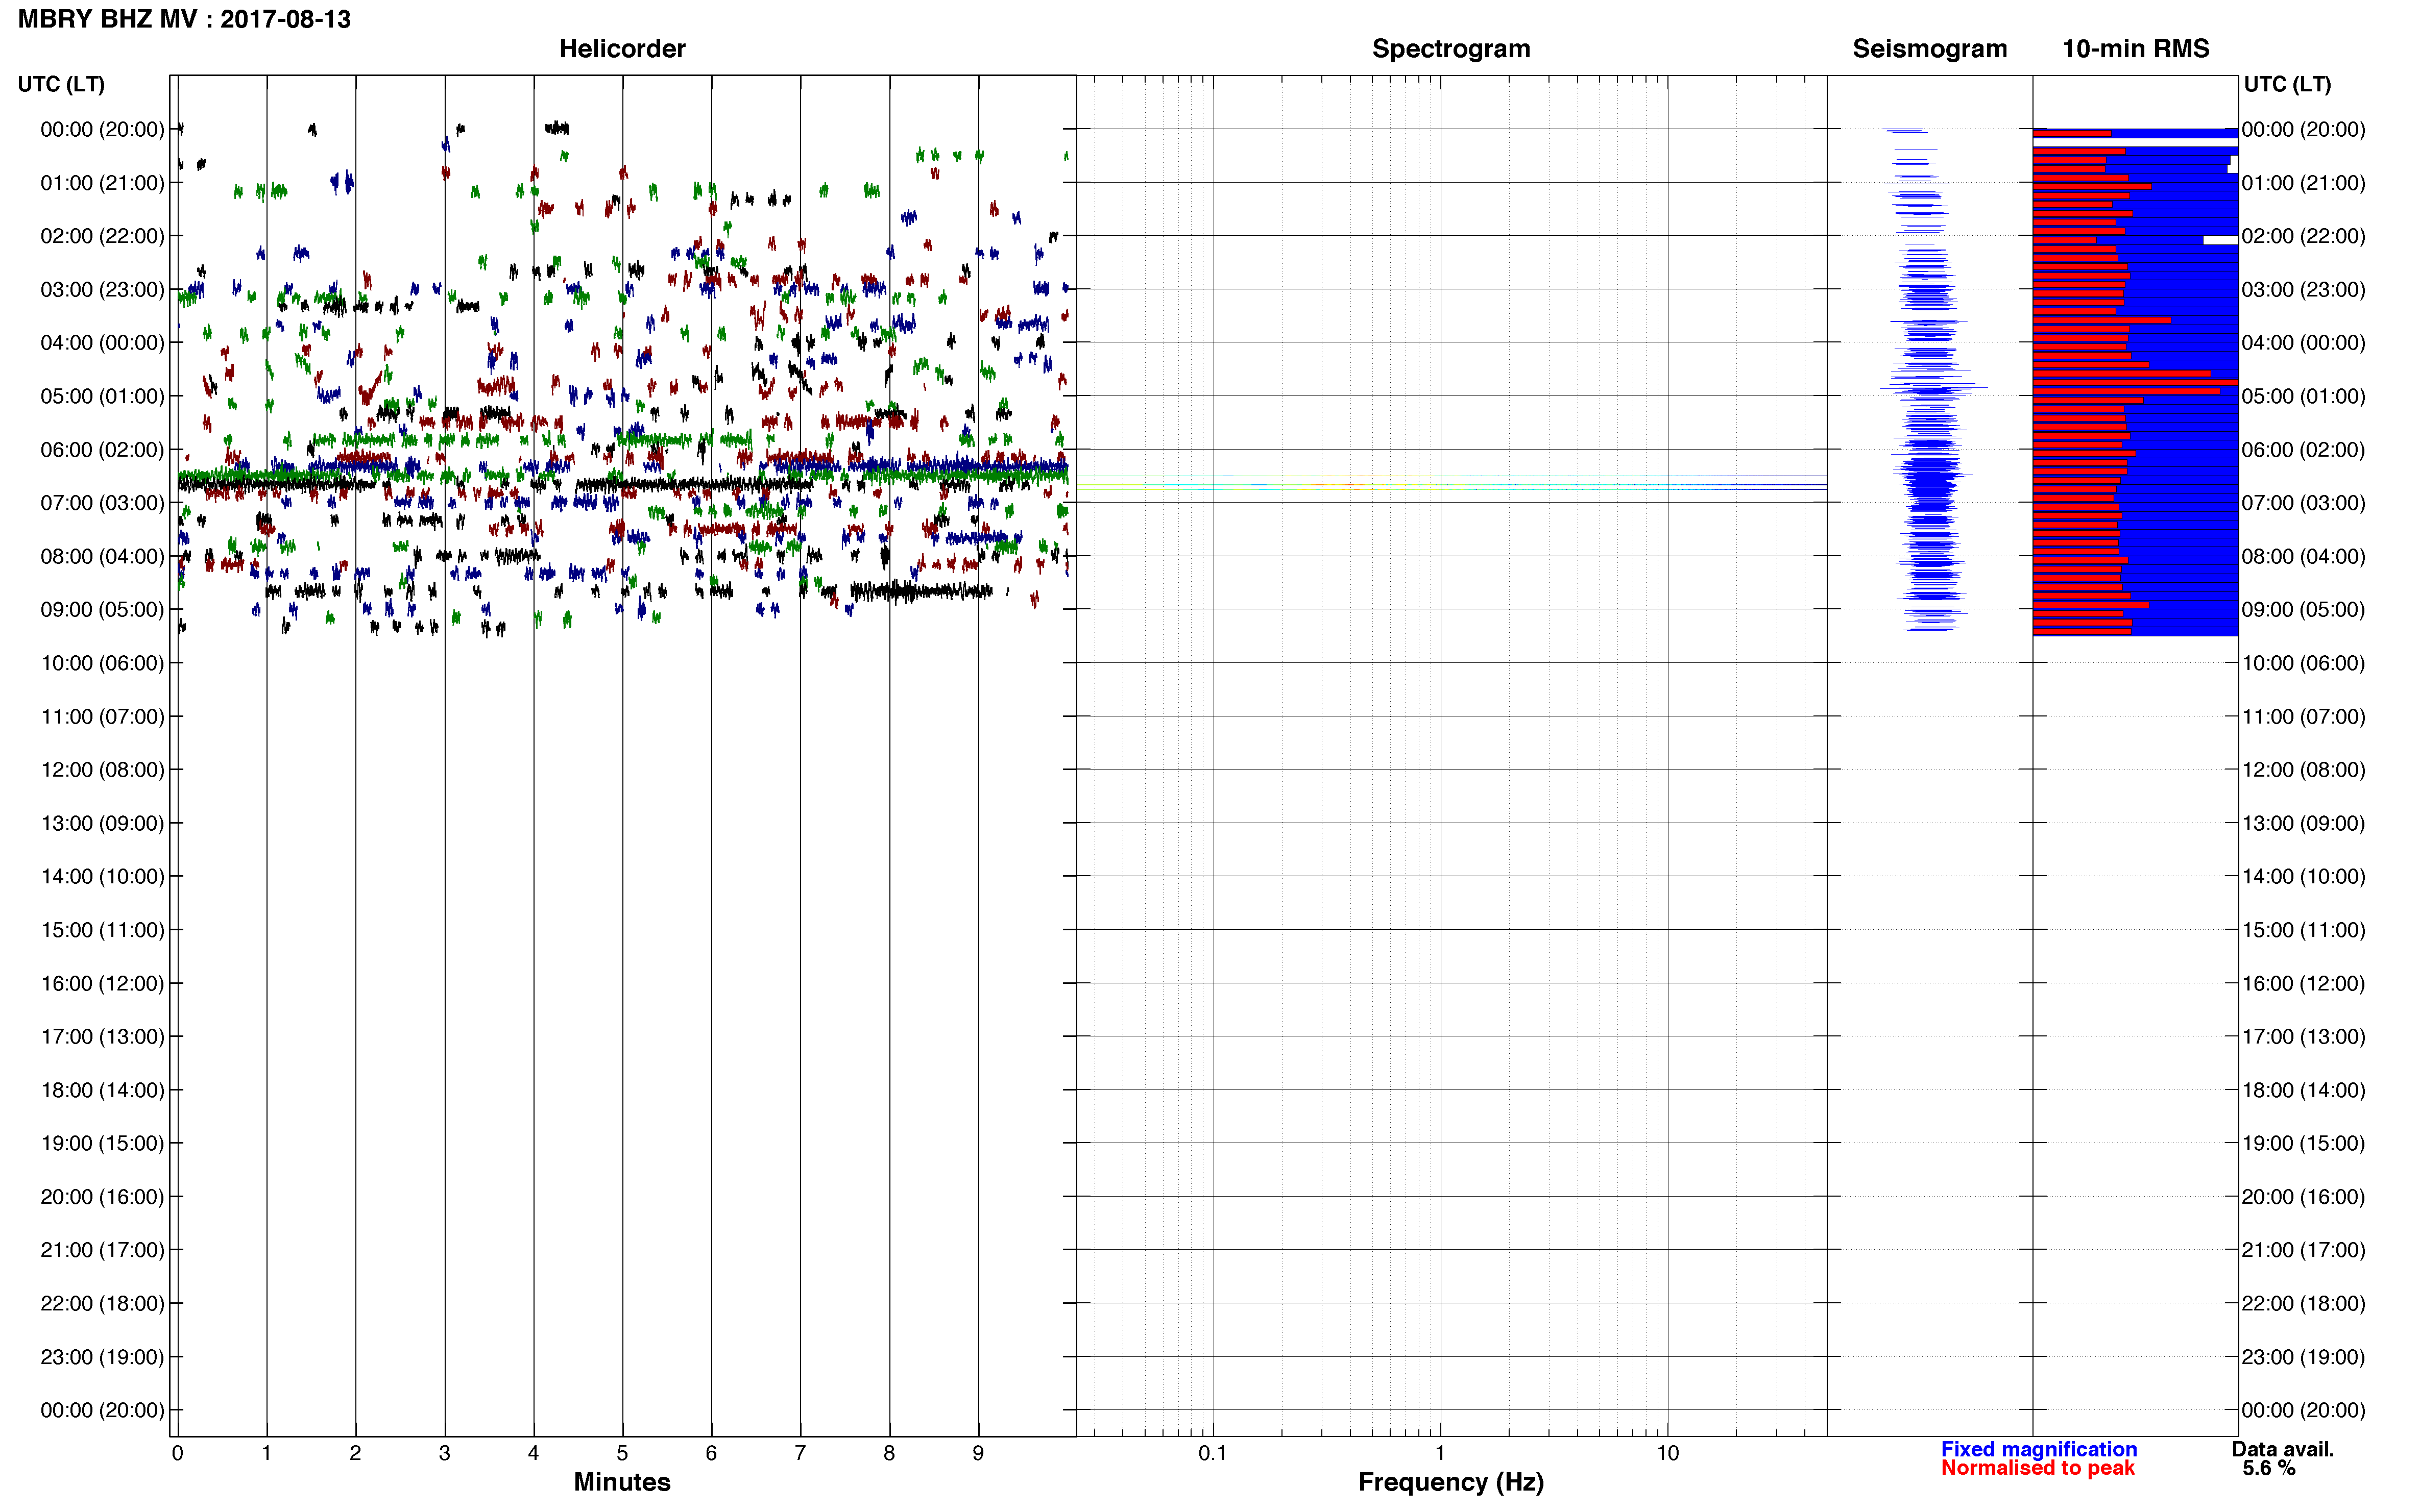Click 14:00 (10:00) on the RMS-side time axis
Image resolution: width=2420 pixels, height=1512 pixels.
click(x=2303, y=876)
